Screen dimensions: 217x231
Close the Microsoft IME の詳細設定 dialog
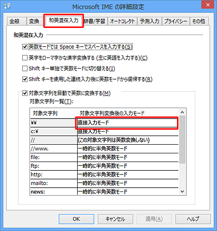click(x=208, y=5)
